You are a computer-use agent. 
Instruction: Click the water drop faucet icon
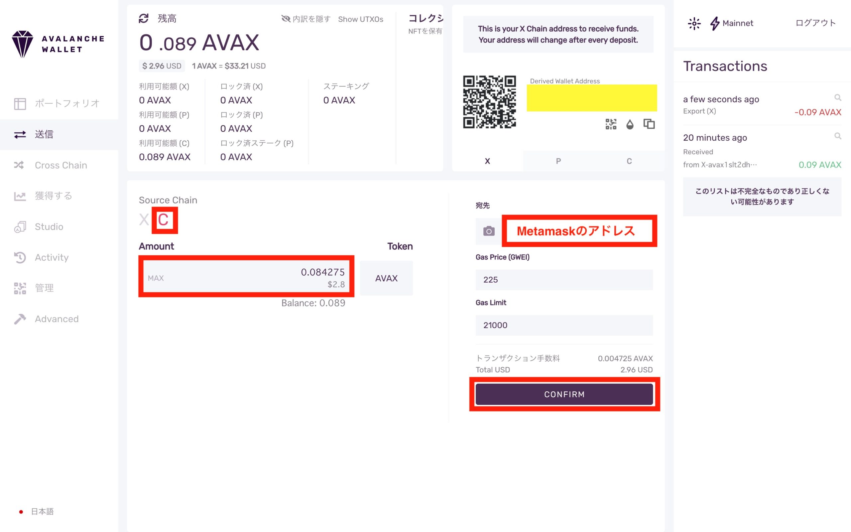[630, 124]
